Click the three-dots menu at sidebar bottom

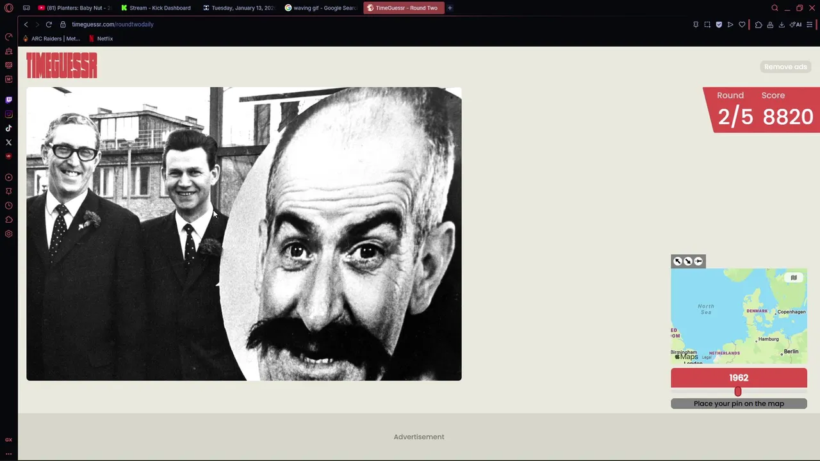8,453
